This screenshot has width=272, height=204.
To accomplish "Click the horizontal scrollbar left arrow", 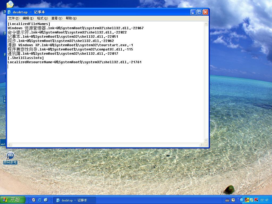I will point(10,144).
